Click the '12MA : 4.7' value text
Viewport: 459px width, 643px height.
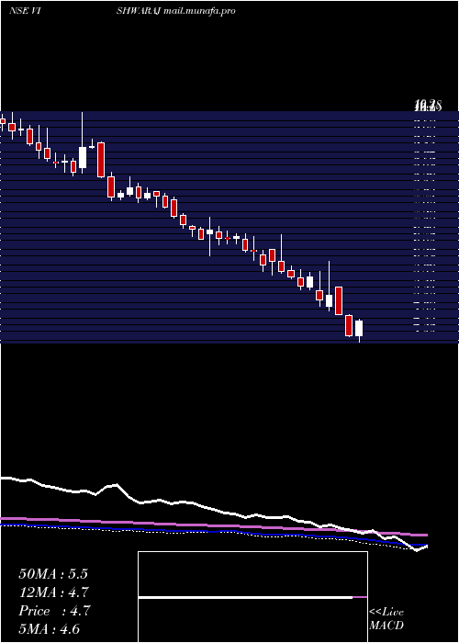click(53, 592)
